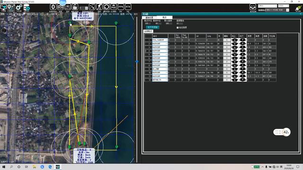303x170 pixels.
Task: Open File Explorer from the taskbar
Action: click(34, 167)
